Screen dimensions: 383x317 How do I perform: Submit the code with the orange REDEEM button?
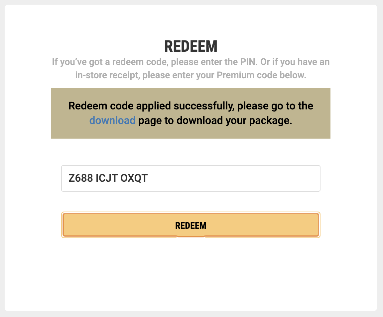191,225
